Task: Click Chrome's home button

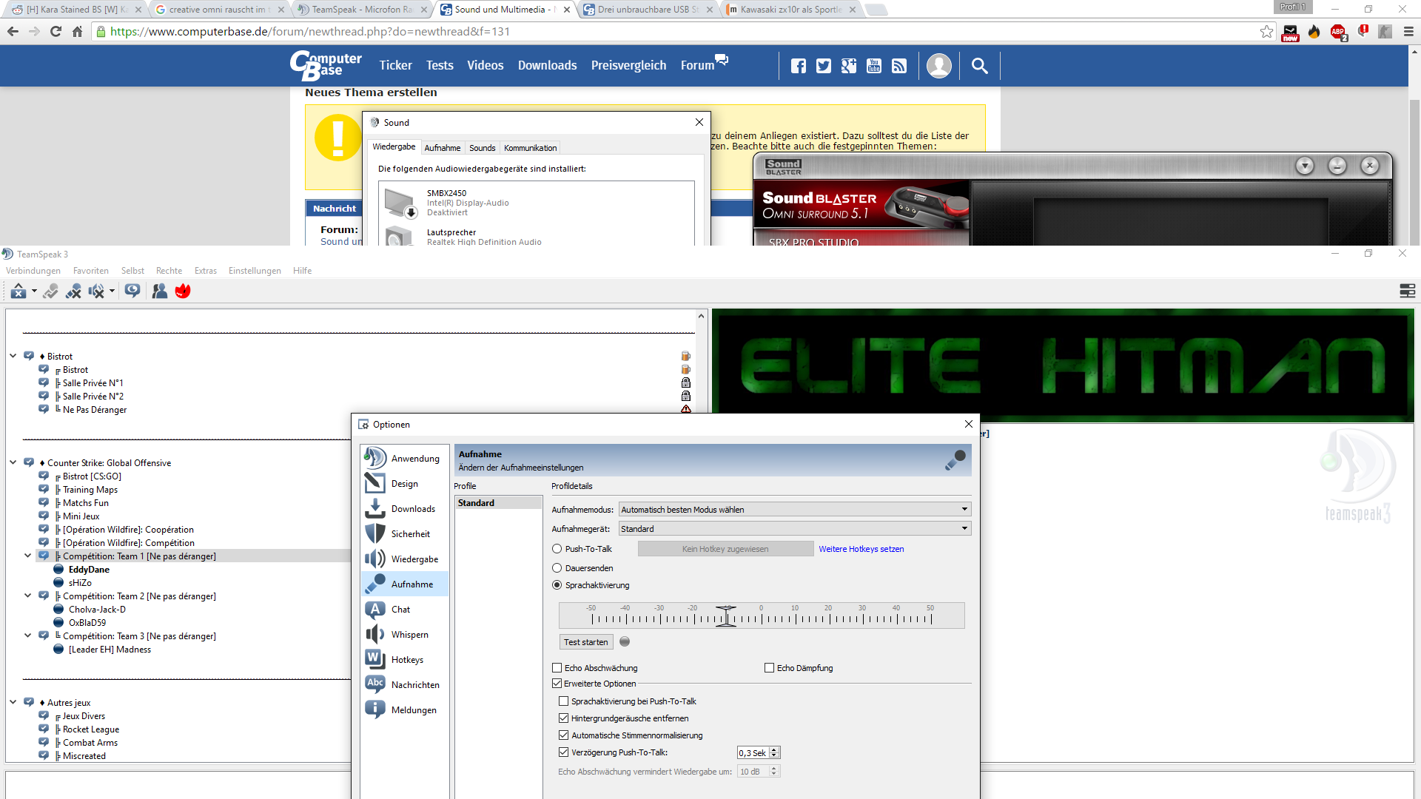Action: (x=77, y=32)
